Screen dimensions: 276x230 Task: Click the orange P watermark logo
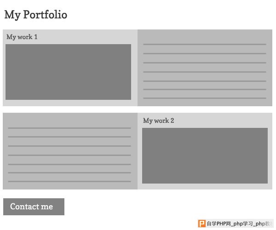[202, 224]
